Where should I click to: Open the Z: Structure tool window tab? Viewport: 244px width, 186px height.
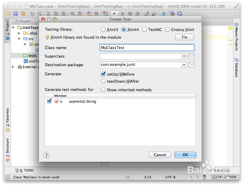tap(7, 150)
